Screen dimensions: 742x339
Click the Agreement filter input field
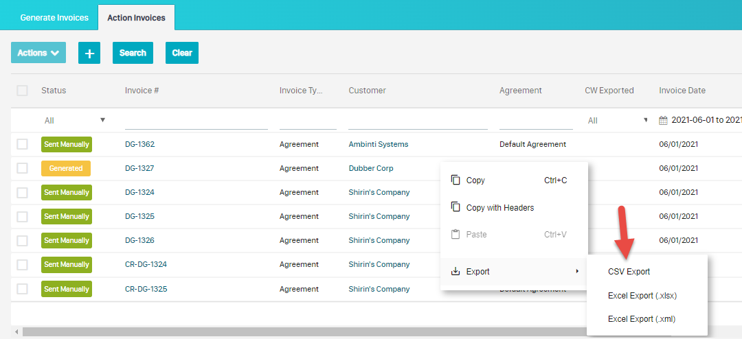click(536, 121)
